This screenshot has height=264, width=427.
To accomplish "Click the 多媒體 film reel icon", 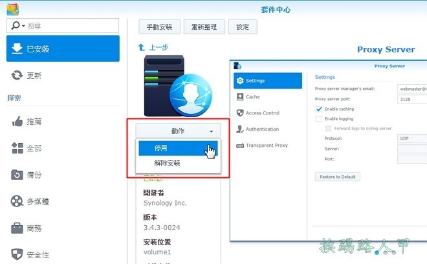I will pos(17,201).
